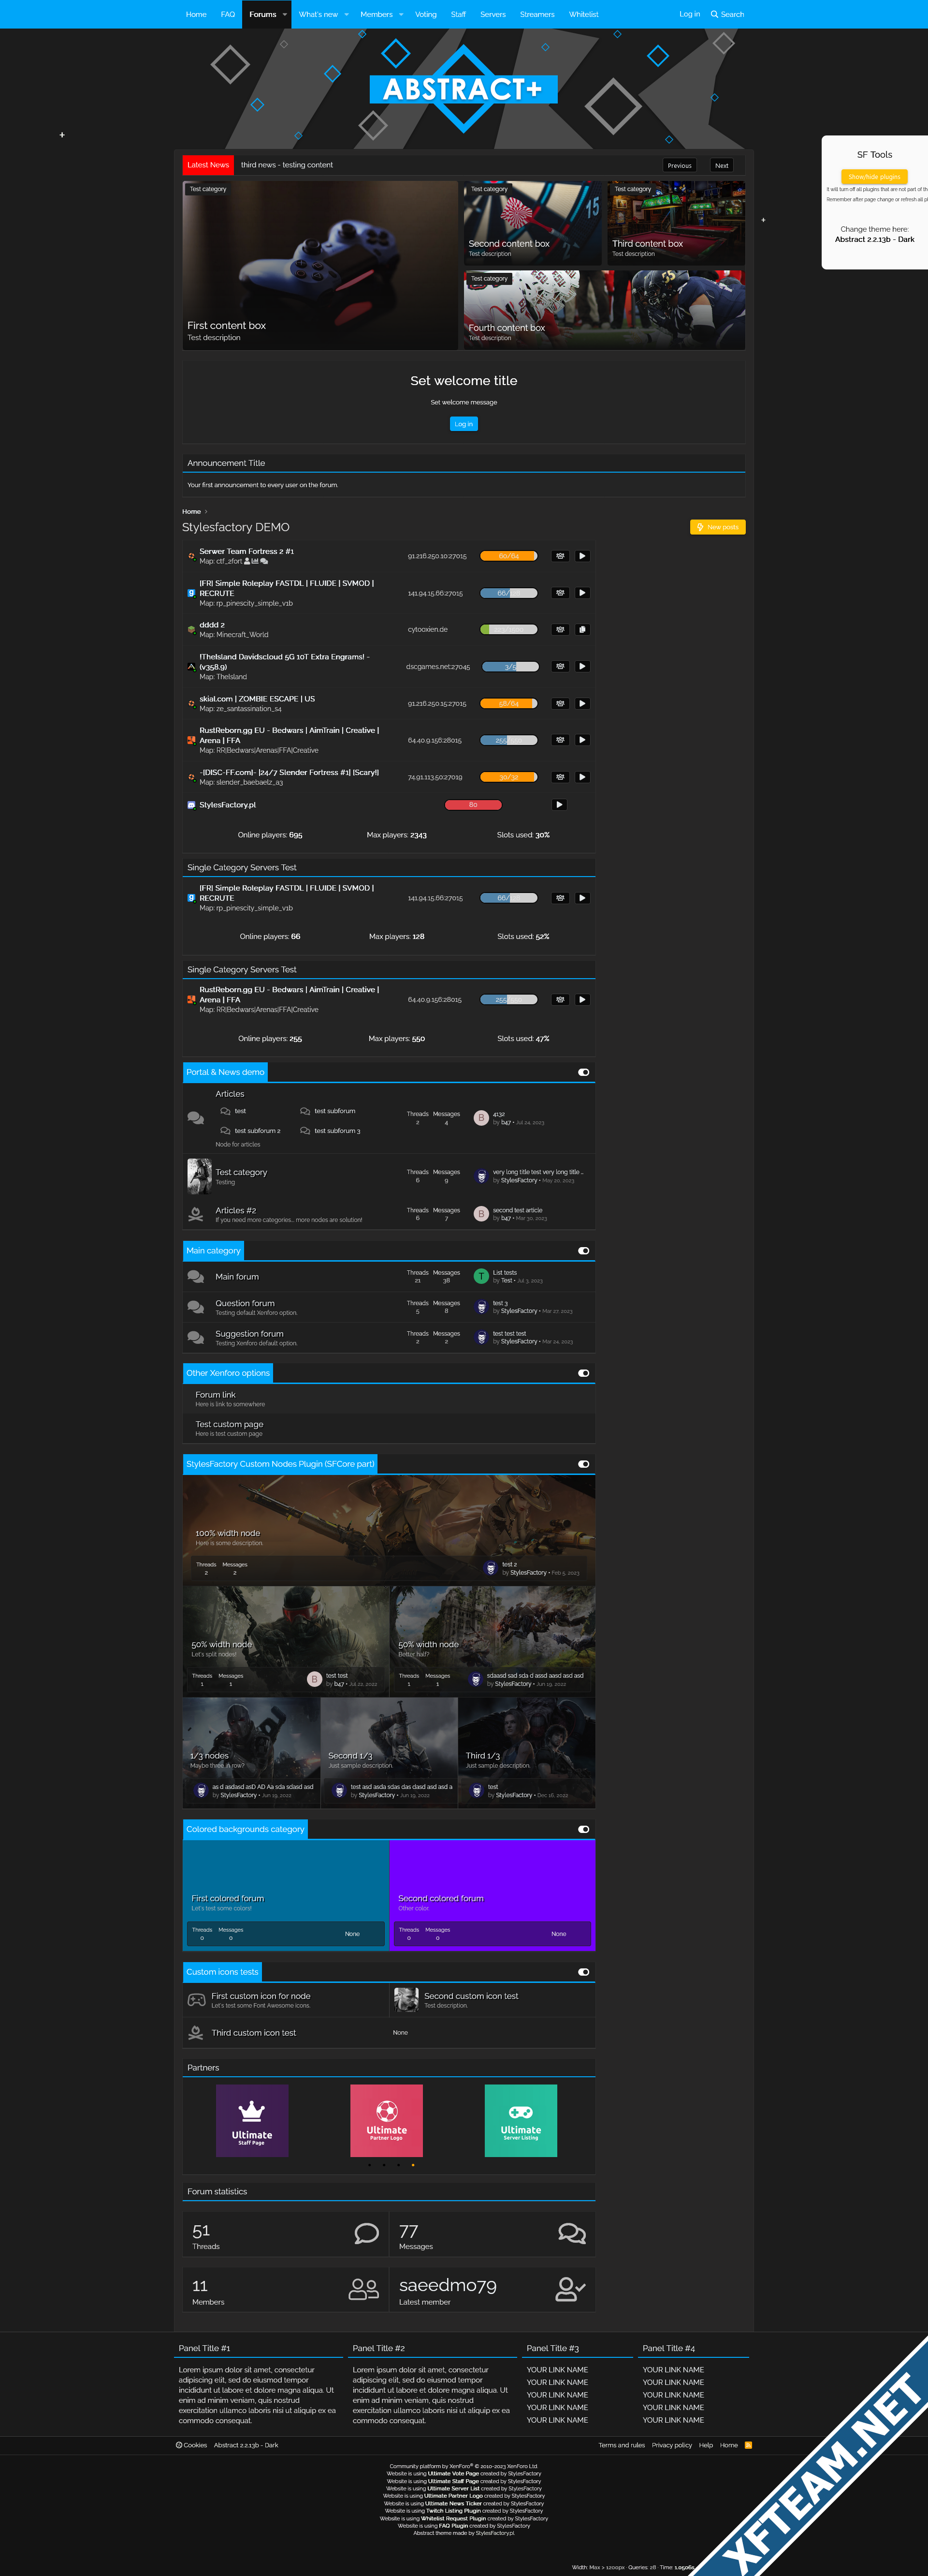Click Show/hide plugins button in SF Tools
The height and width of the screenshot is (2576, 928).
tap(874, 176)
